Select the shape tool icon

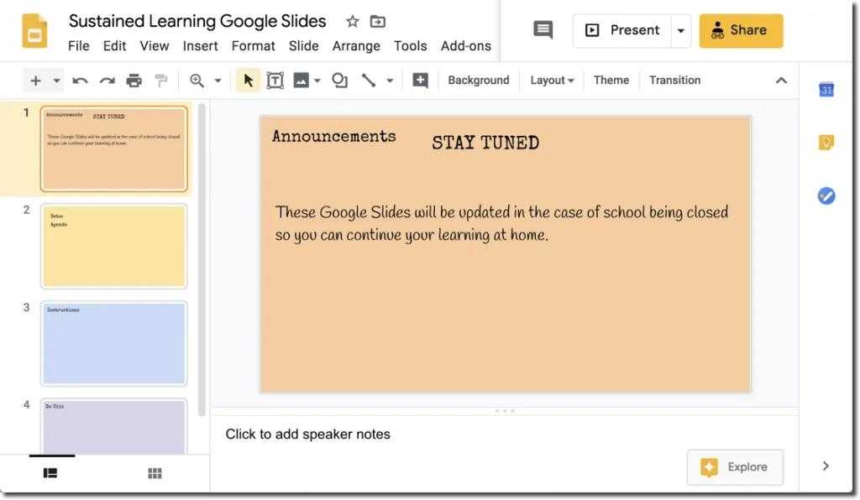[339, 81]
